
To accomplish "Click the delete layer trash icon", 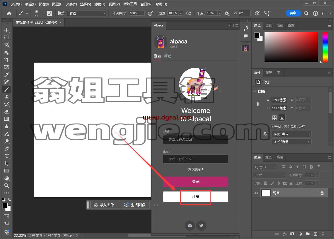I will 323,234.
